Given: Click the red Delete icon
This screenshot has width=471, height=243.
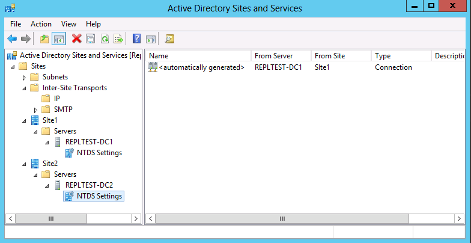Looking at the screenshot, I should pos(77,38).
